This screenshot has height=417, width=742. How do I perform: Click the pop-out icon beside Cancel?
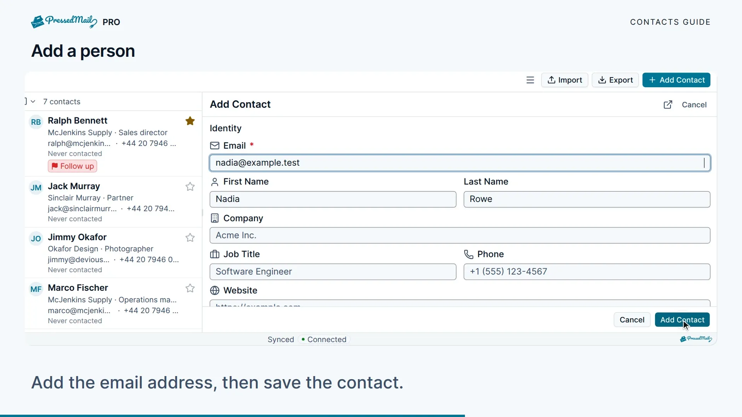click(x=668, y=105)
